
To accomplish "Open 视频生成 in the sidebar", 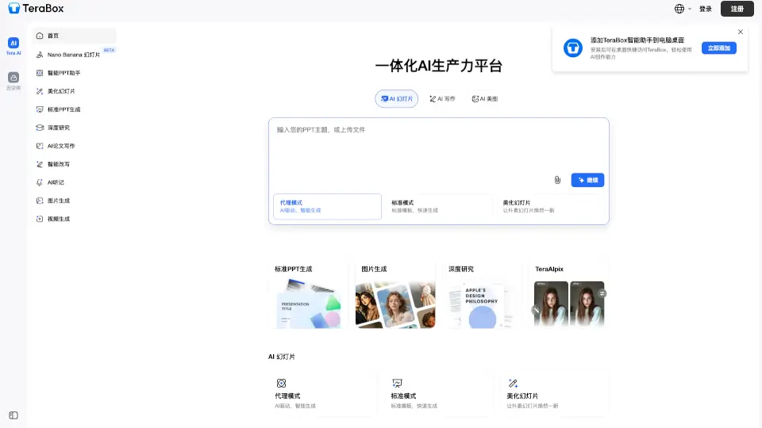I will pos(59,219).
